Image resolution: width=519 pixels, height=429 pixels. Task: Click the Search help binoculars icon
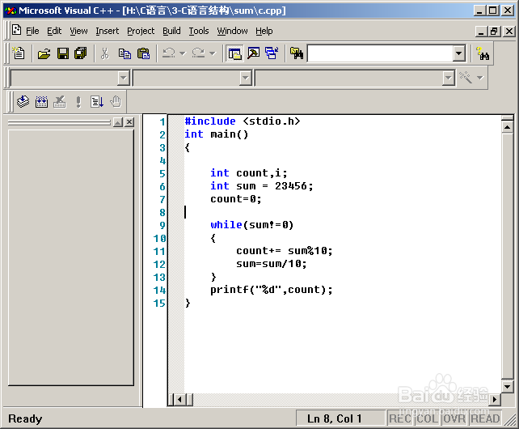483,53
